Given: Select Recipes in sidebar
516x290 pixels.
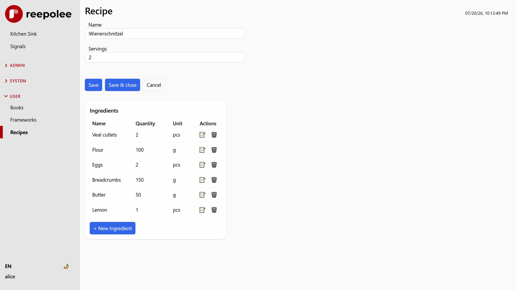Looking at the screenshot, I should tap(19, 132).
